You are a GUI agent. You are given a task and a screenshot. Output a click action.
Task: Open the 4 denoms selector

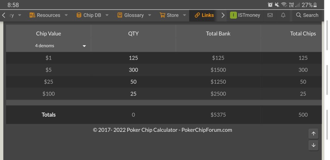click(x=60, y=46)
